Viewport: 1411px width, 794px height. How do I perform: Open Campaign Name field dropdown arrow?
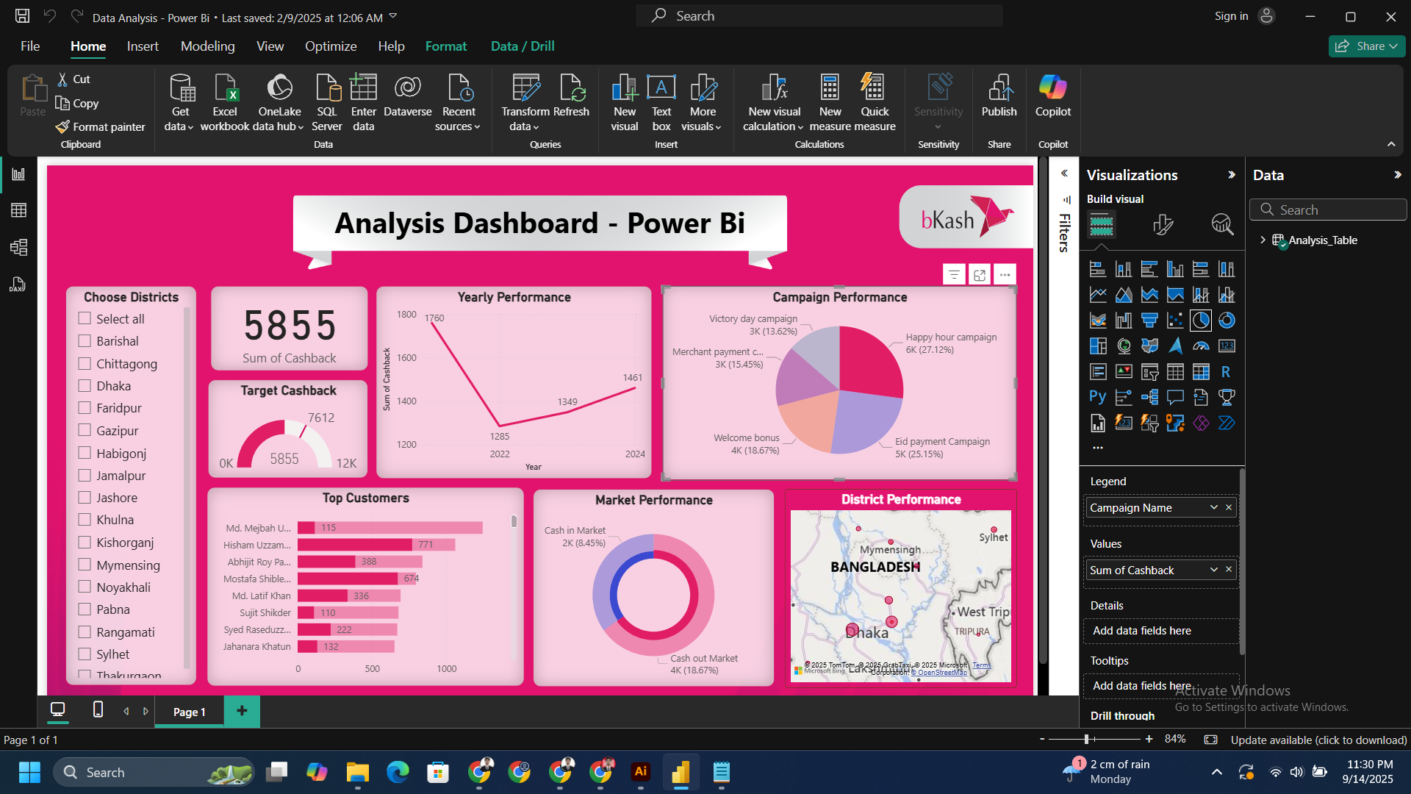pos(1214,507)
